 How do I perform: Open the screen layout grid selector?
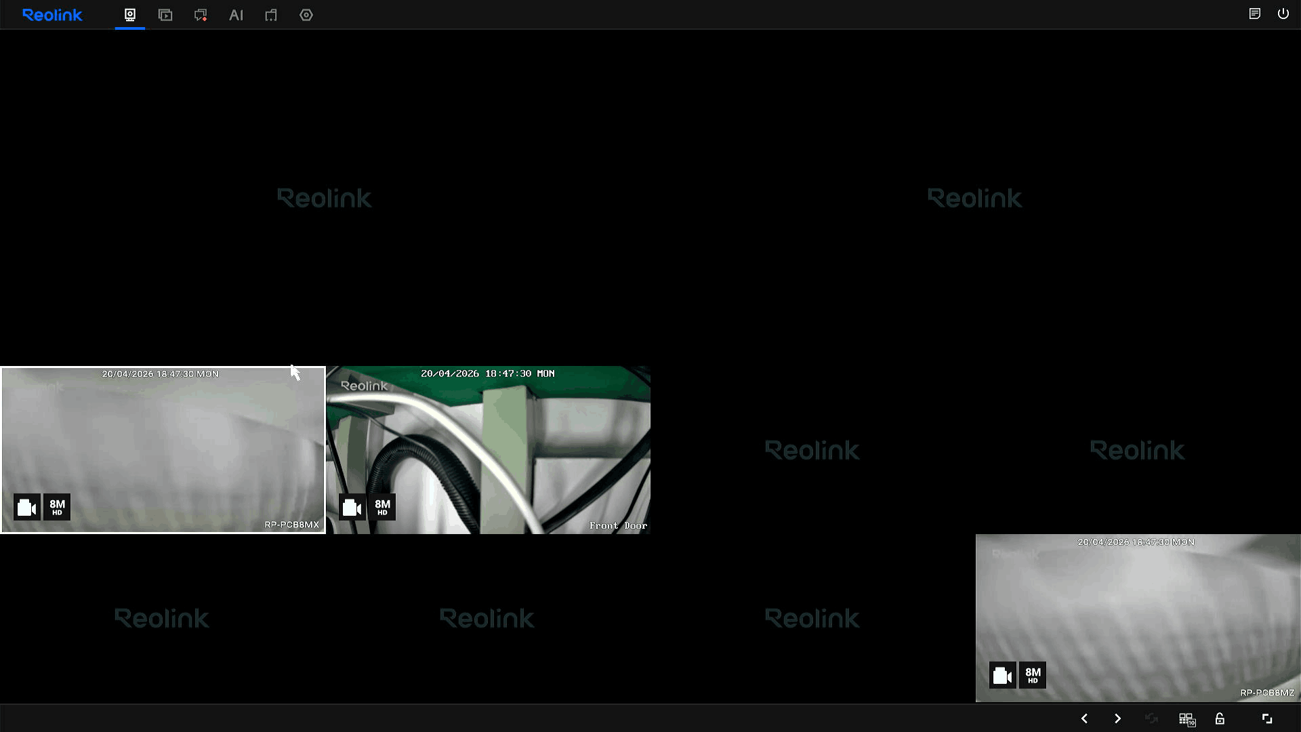click(1187, 719)
